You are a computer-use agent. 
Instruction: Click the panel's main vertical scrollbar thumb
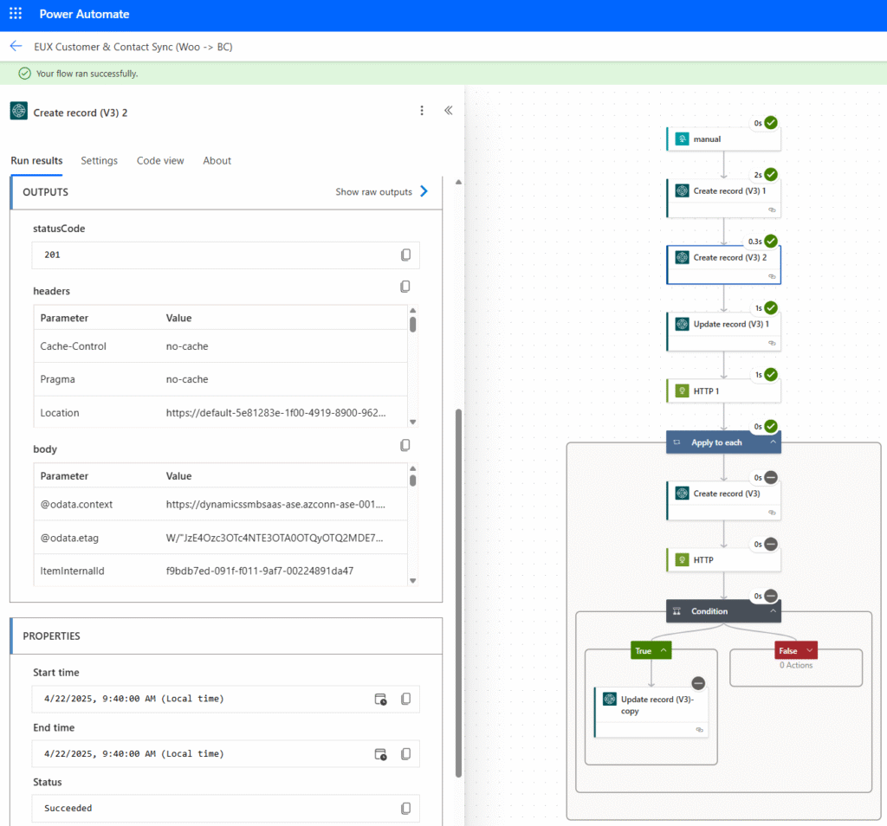coord(458,594)
